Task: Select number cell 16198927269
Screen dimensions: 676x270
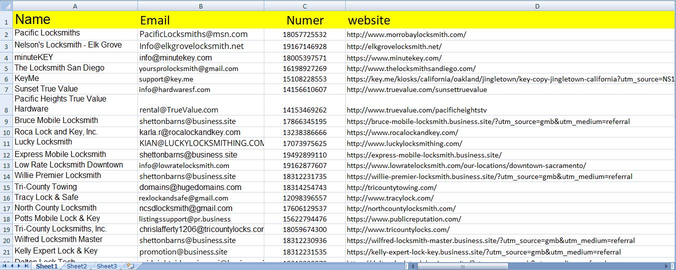Action: 305,68
